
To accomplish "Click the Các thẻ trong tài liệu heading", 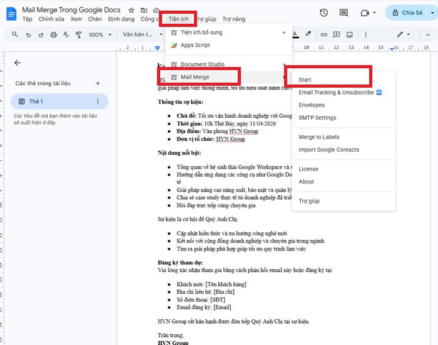I will [x=43, y=83].
